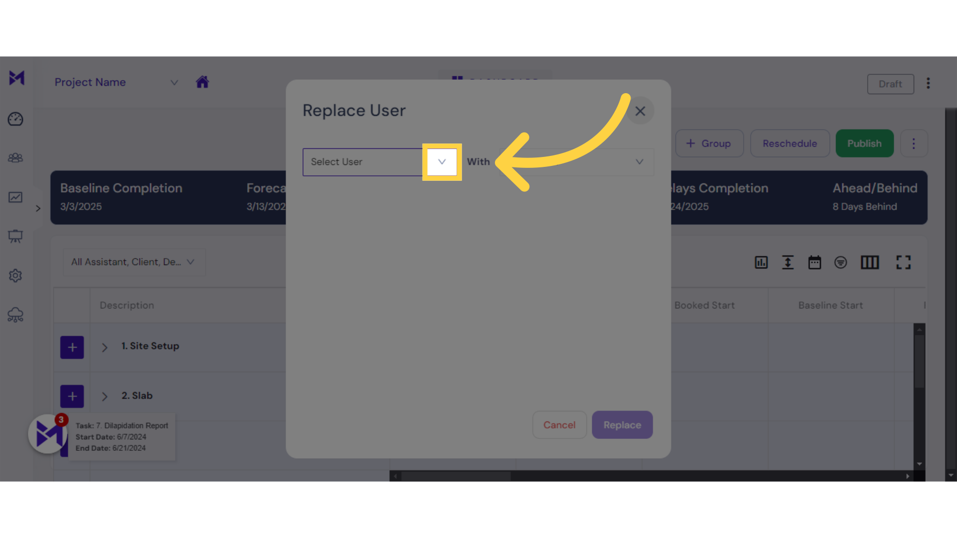Screen dimensions: 957x538
Task: Expand the Project Name dropdown
Action: click(x=173, y=82)
